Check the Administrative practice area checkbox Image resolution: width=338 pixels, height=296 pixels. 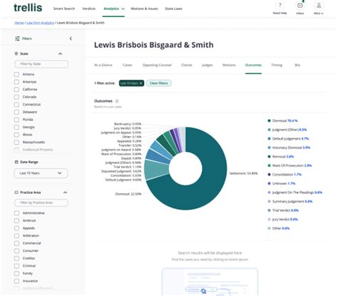(16, 213)
